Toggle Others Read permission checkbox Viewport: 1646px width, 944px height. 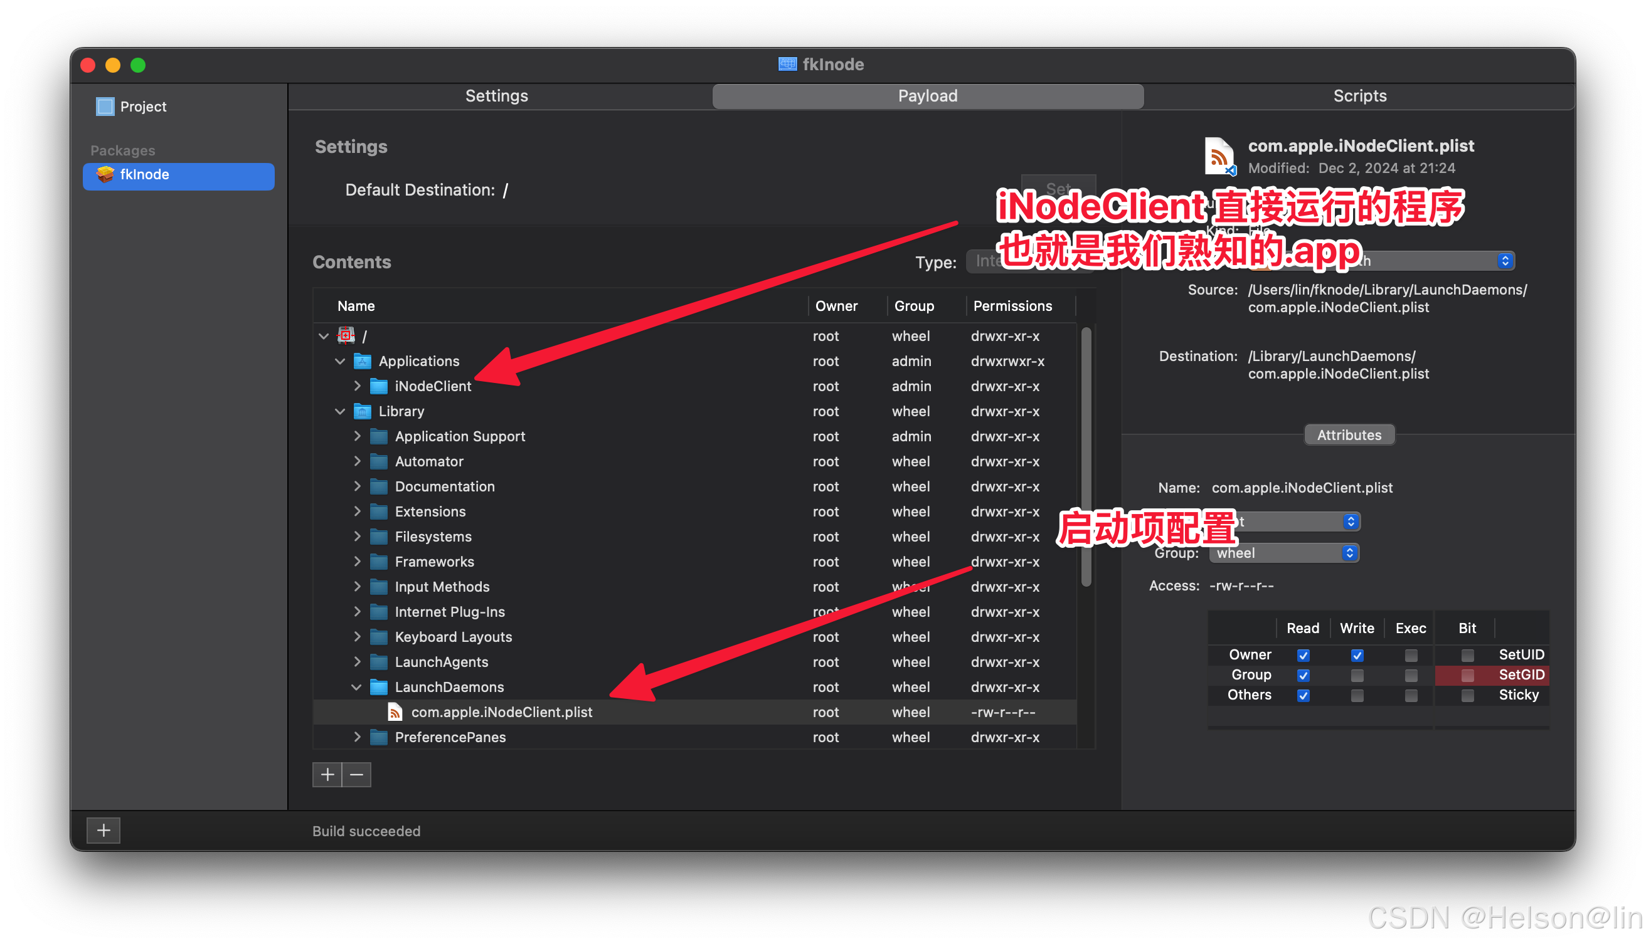(1303, 695)
